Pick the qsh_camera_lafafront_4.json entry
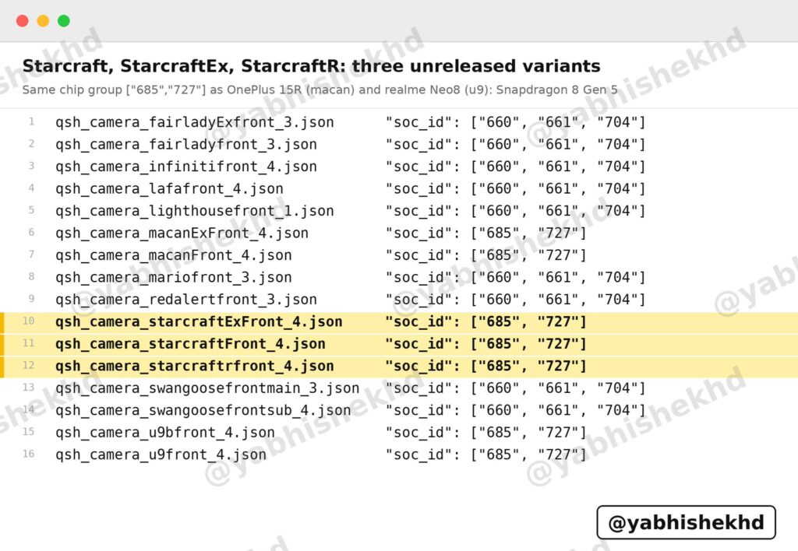The width and height of the screenshot is (798, 551). point(169,189)
